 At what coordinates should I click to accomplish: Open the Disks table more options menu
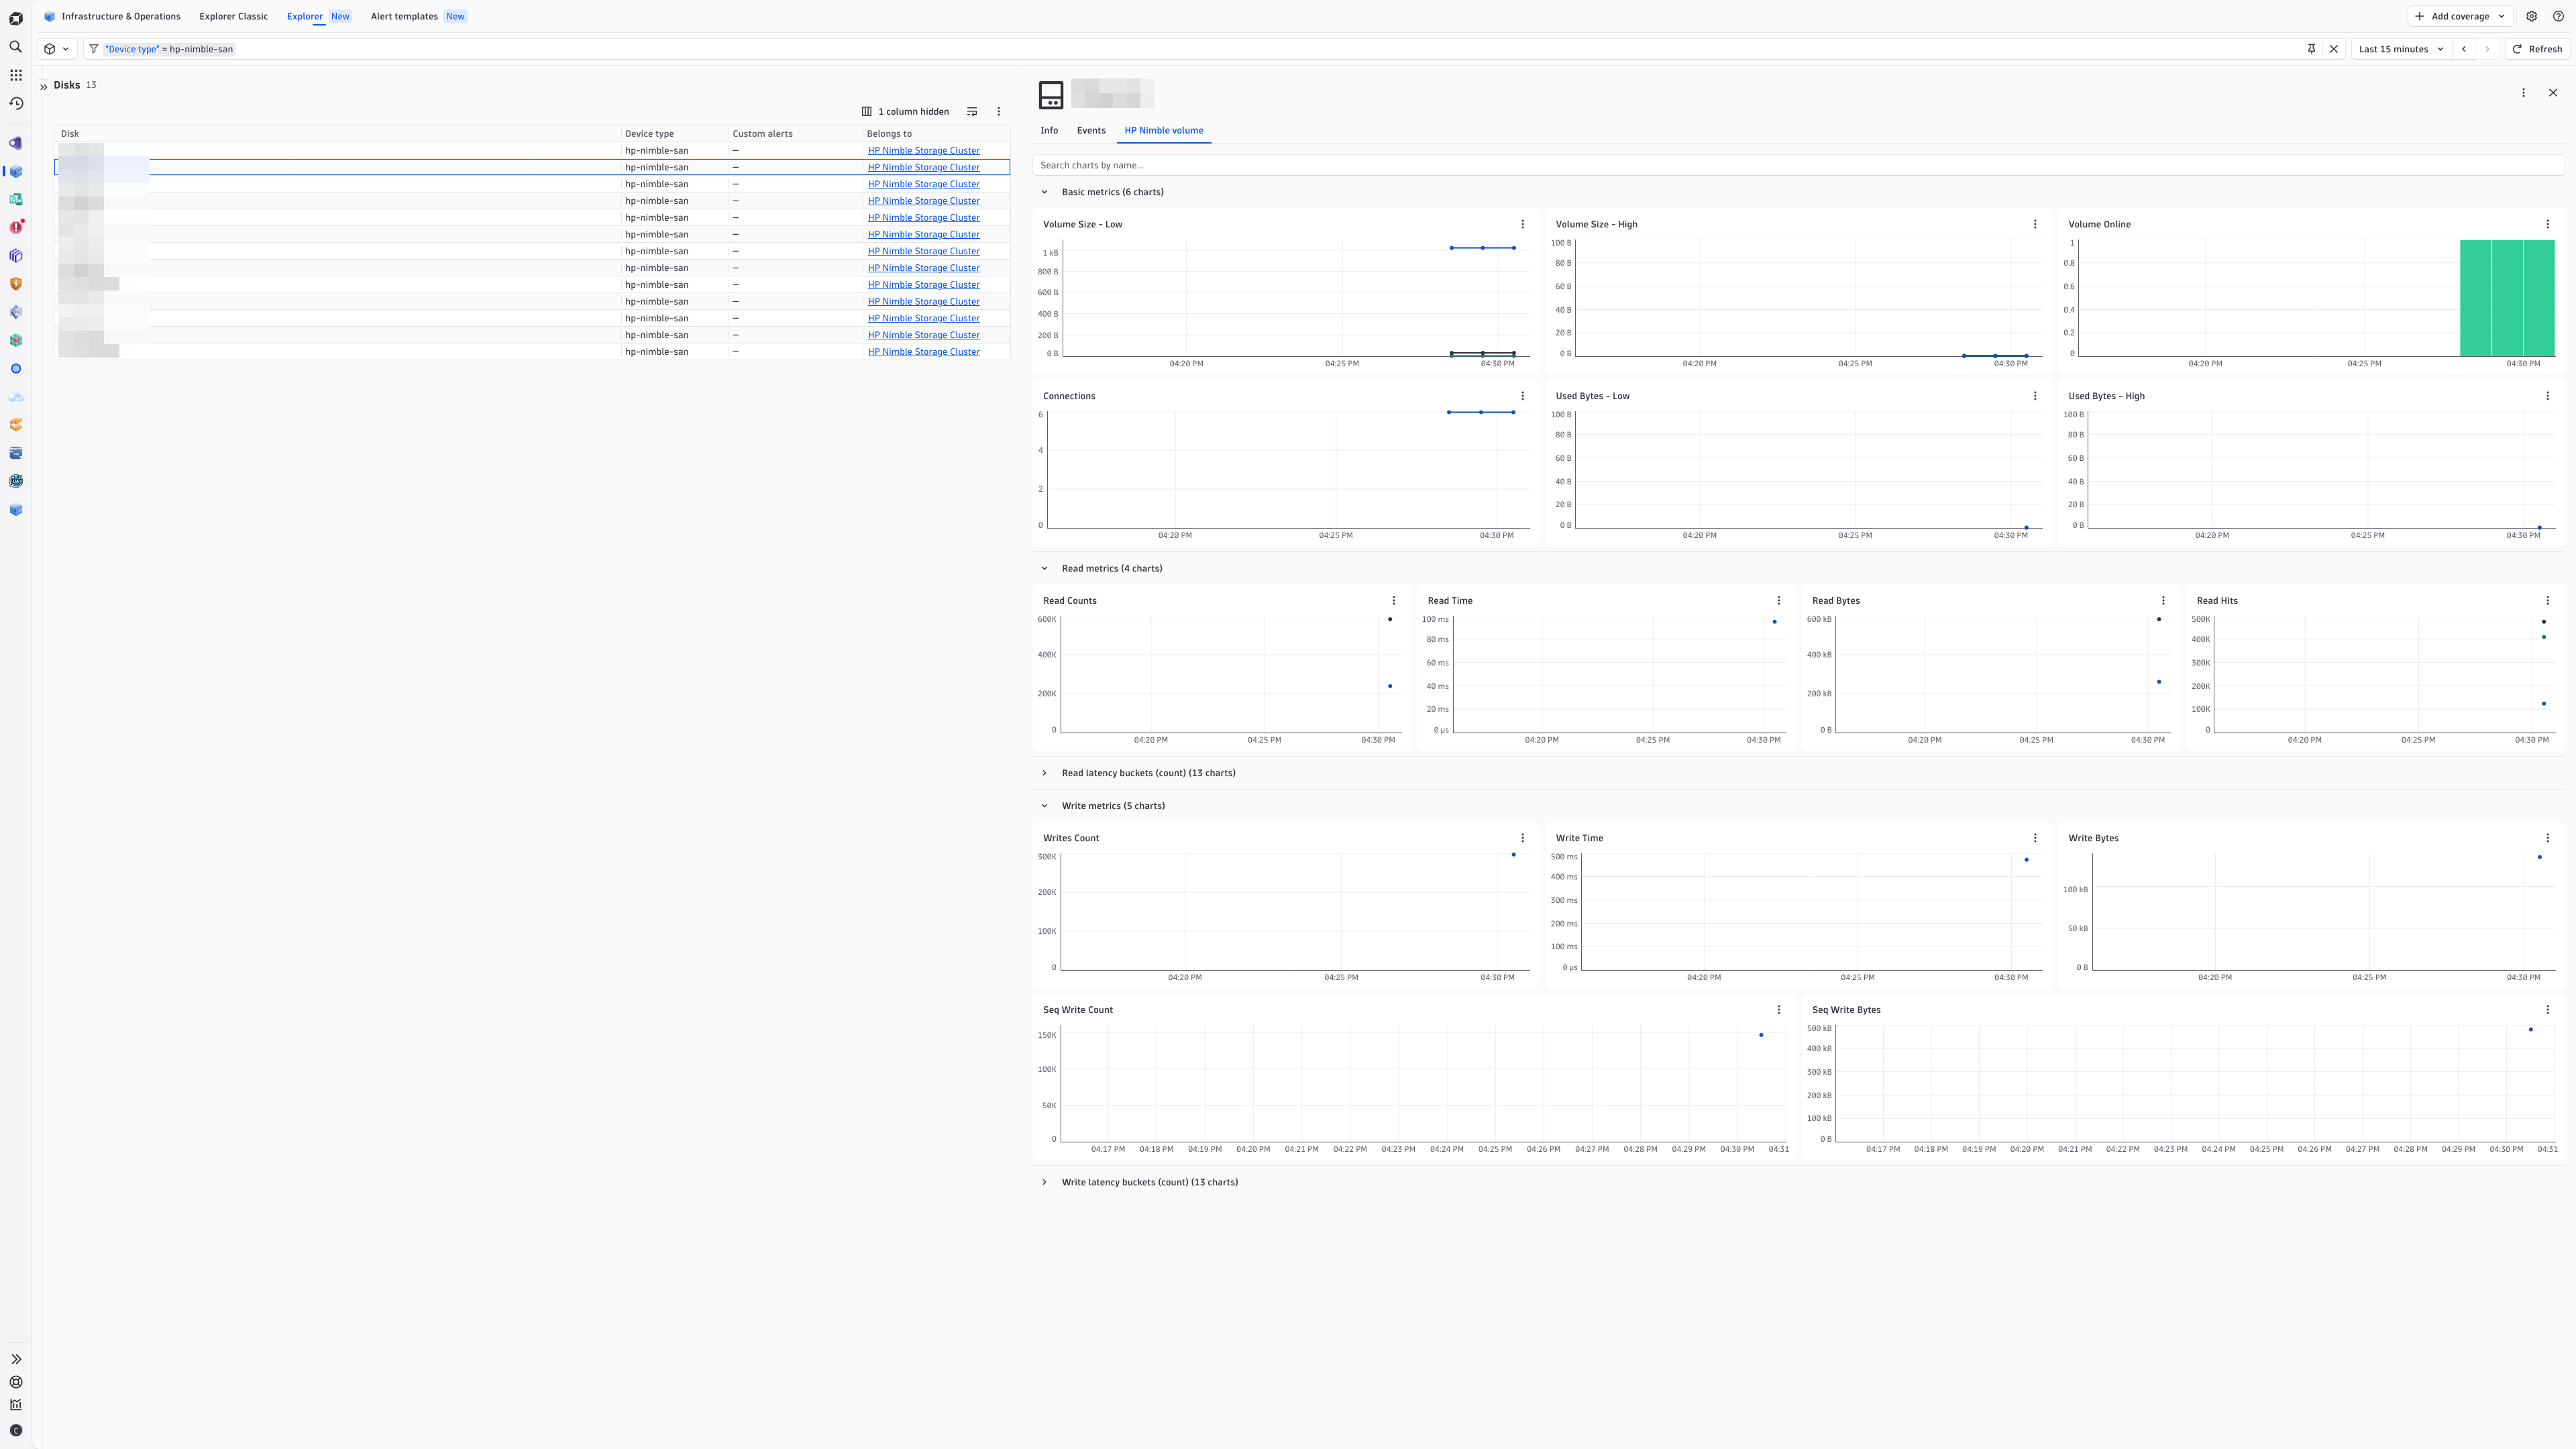[x=998, y=112]
